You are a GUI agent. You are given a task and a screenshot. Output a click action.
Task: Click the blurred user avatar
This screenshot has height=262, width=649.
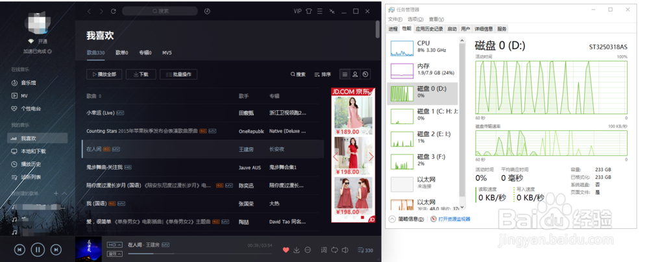click(x=38, y=22)
